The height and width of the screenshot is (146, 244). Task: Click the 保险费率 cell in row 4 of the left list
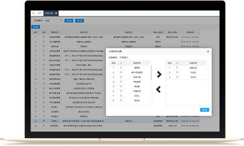coord(137,82)
